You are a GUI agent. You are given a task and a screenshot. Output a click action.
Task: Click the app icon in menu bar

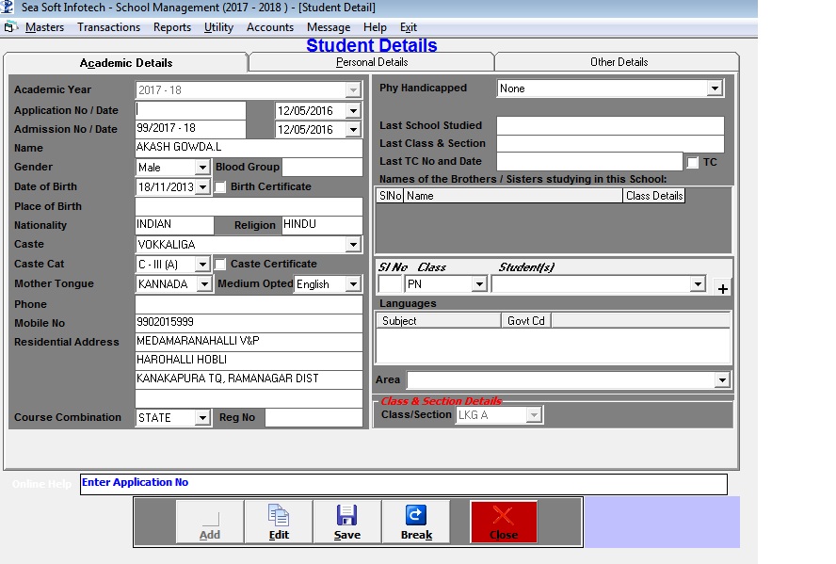[10, 27]
